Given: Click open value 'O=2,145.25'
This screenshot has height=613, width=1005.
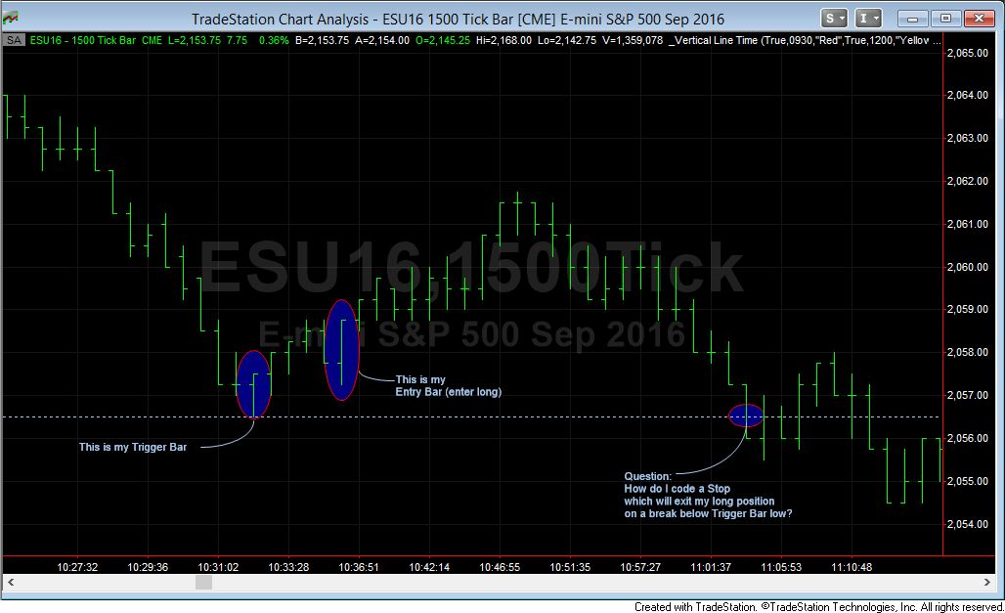Looking at the screenshot, I should point(442,40).
